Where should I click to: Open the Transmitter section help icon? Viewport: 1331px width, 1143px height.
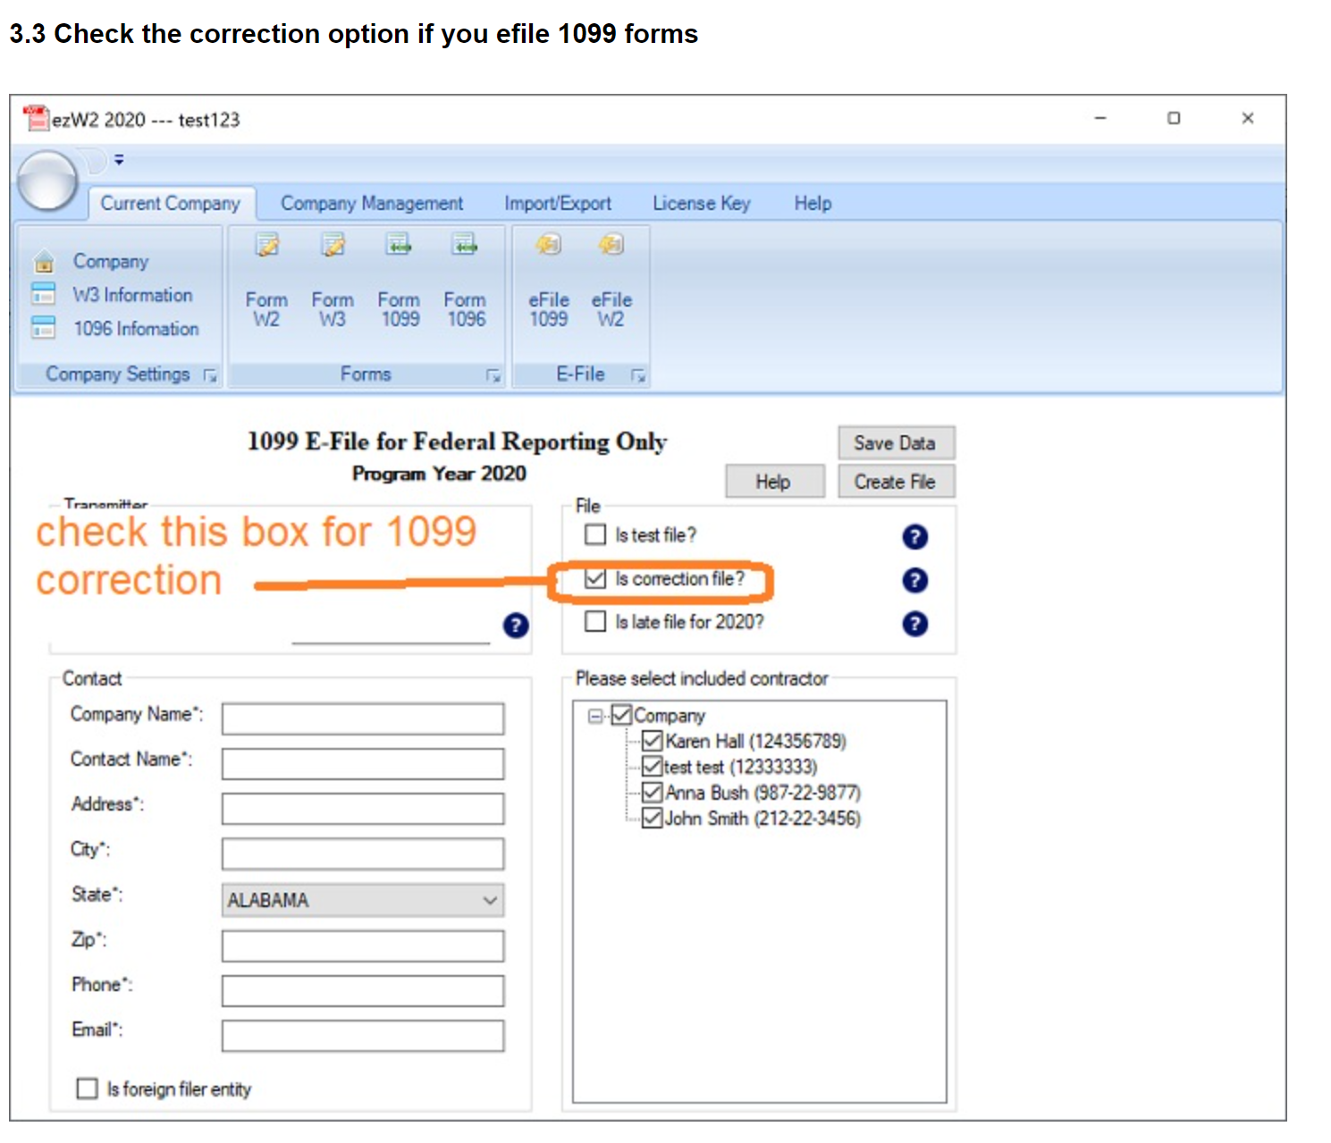pyautogui.click(x=516, y=626)
